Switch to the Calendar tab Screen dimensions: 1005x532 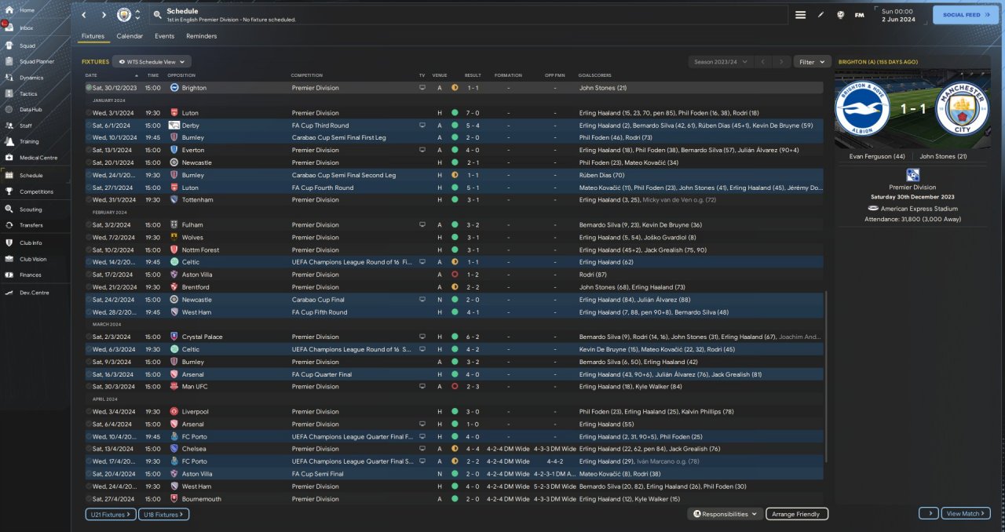[130, 36]
